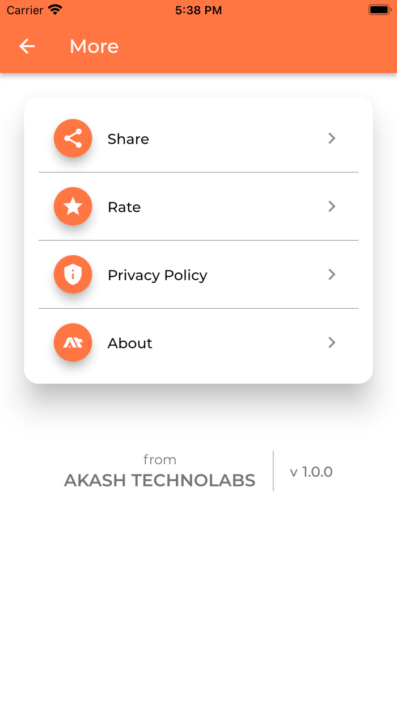The width and height of the screenshot is (397, 706).
Task: Open the About row chevron
Action: [x=332, y=343]
